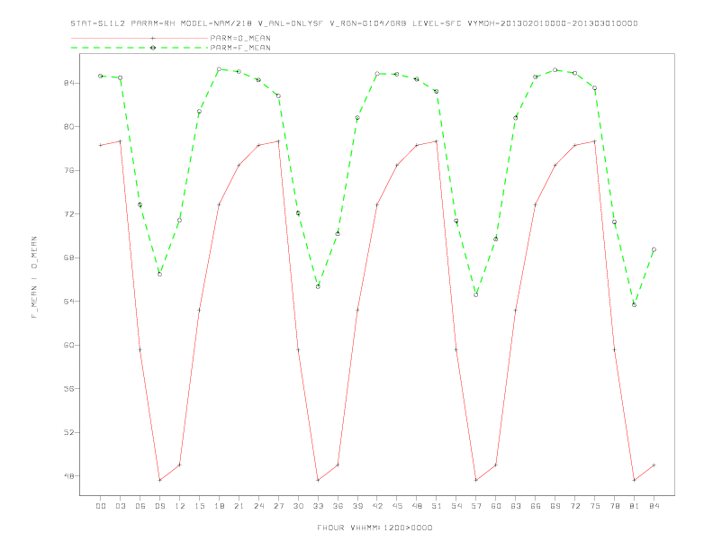
Task: Click the red O_MEAN marker at hour 33
Action: pos(319,480)
